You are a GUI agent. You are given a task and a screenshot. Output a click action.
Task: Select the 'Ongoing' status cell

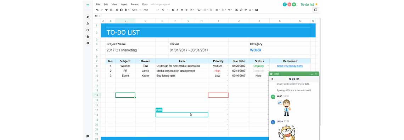[259, 66]
